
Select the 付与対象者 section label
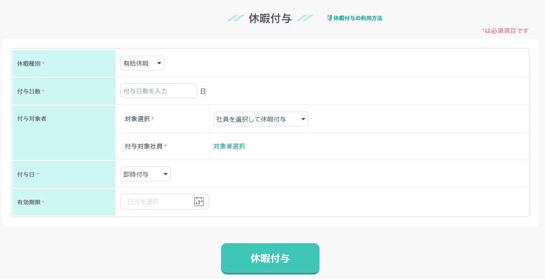pos(32,118)
